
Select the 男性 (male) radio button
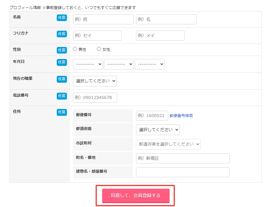(75, 49)
